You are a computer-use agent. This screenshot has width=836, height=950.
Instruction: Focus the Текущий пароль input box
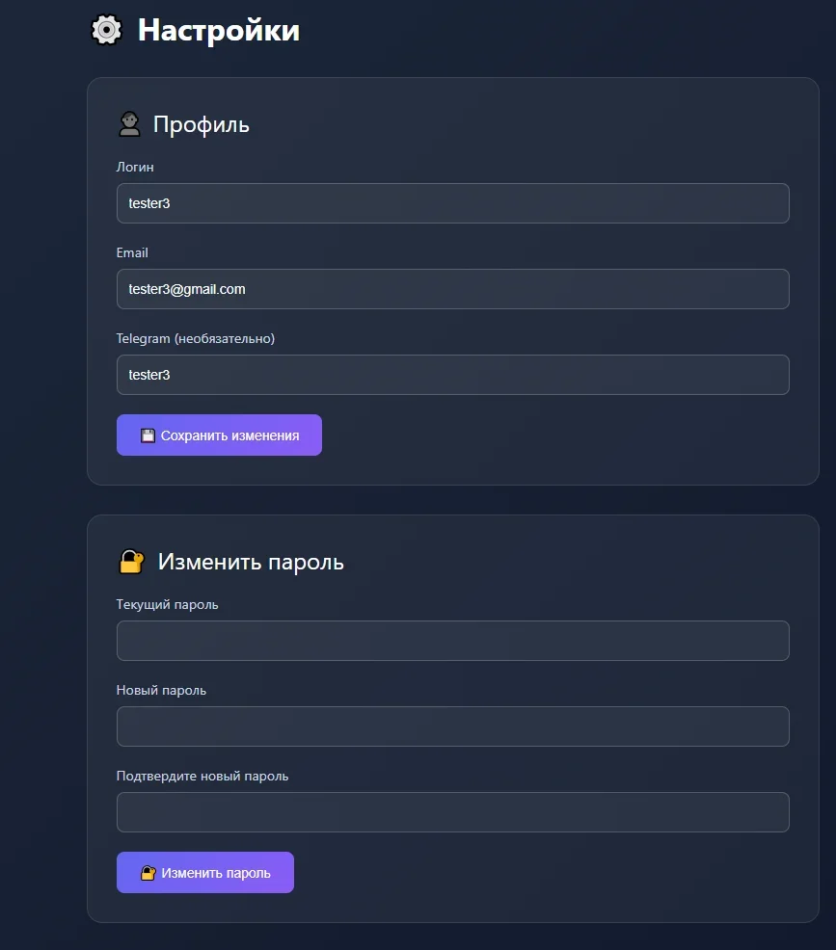point(452,641)
